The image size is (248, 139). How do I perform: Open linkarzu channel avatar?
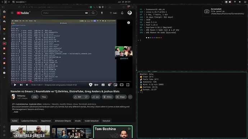tap(13, 97)
